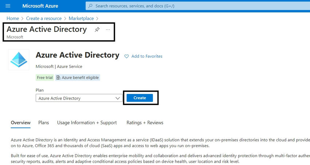Screen dimensions: 310x165
Task: Switch to the Plans tab
Action: [43, 123]
